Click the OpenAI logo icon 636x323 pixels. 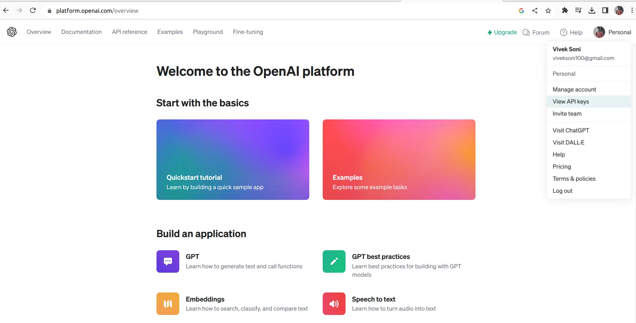tap(12, 32)
